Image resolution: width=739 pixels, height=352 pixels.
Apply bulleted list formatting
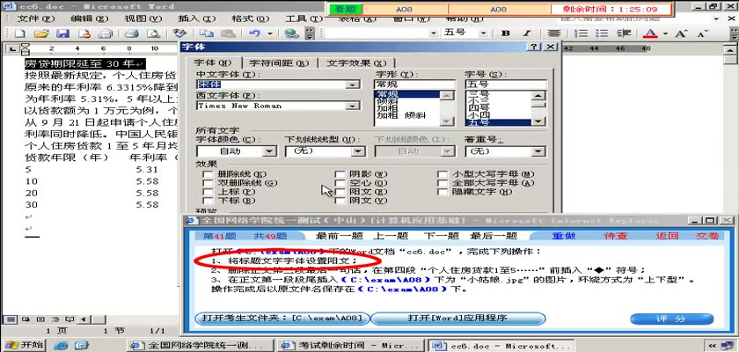[602, 33]
